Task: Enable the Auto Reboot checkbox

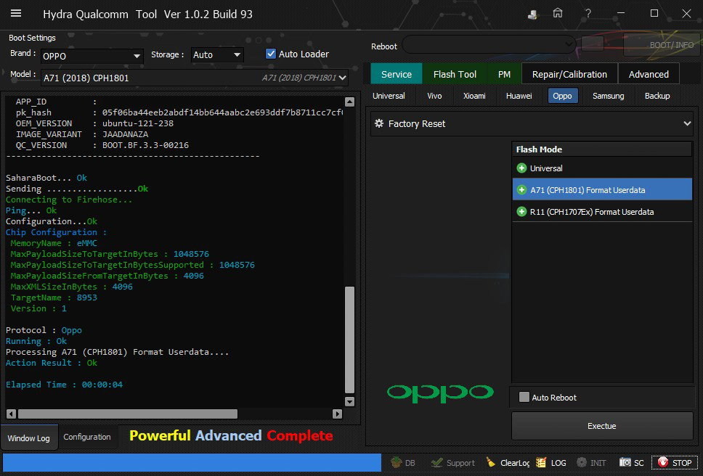Action: [x=524, y=397]
